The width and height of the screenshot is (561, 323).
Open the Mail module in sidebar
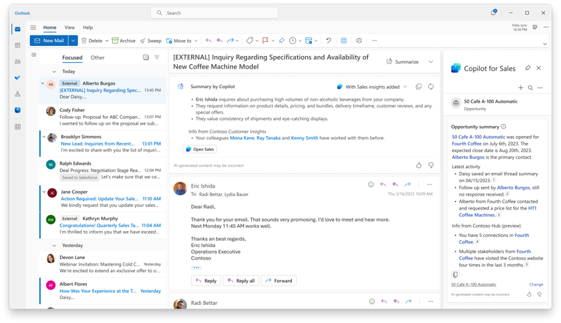[x=17, y=29]
